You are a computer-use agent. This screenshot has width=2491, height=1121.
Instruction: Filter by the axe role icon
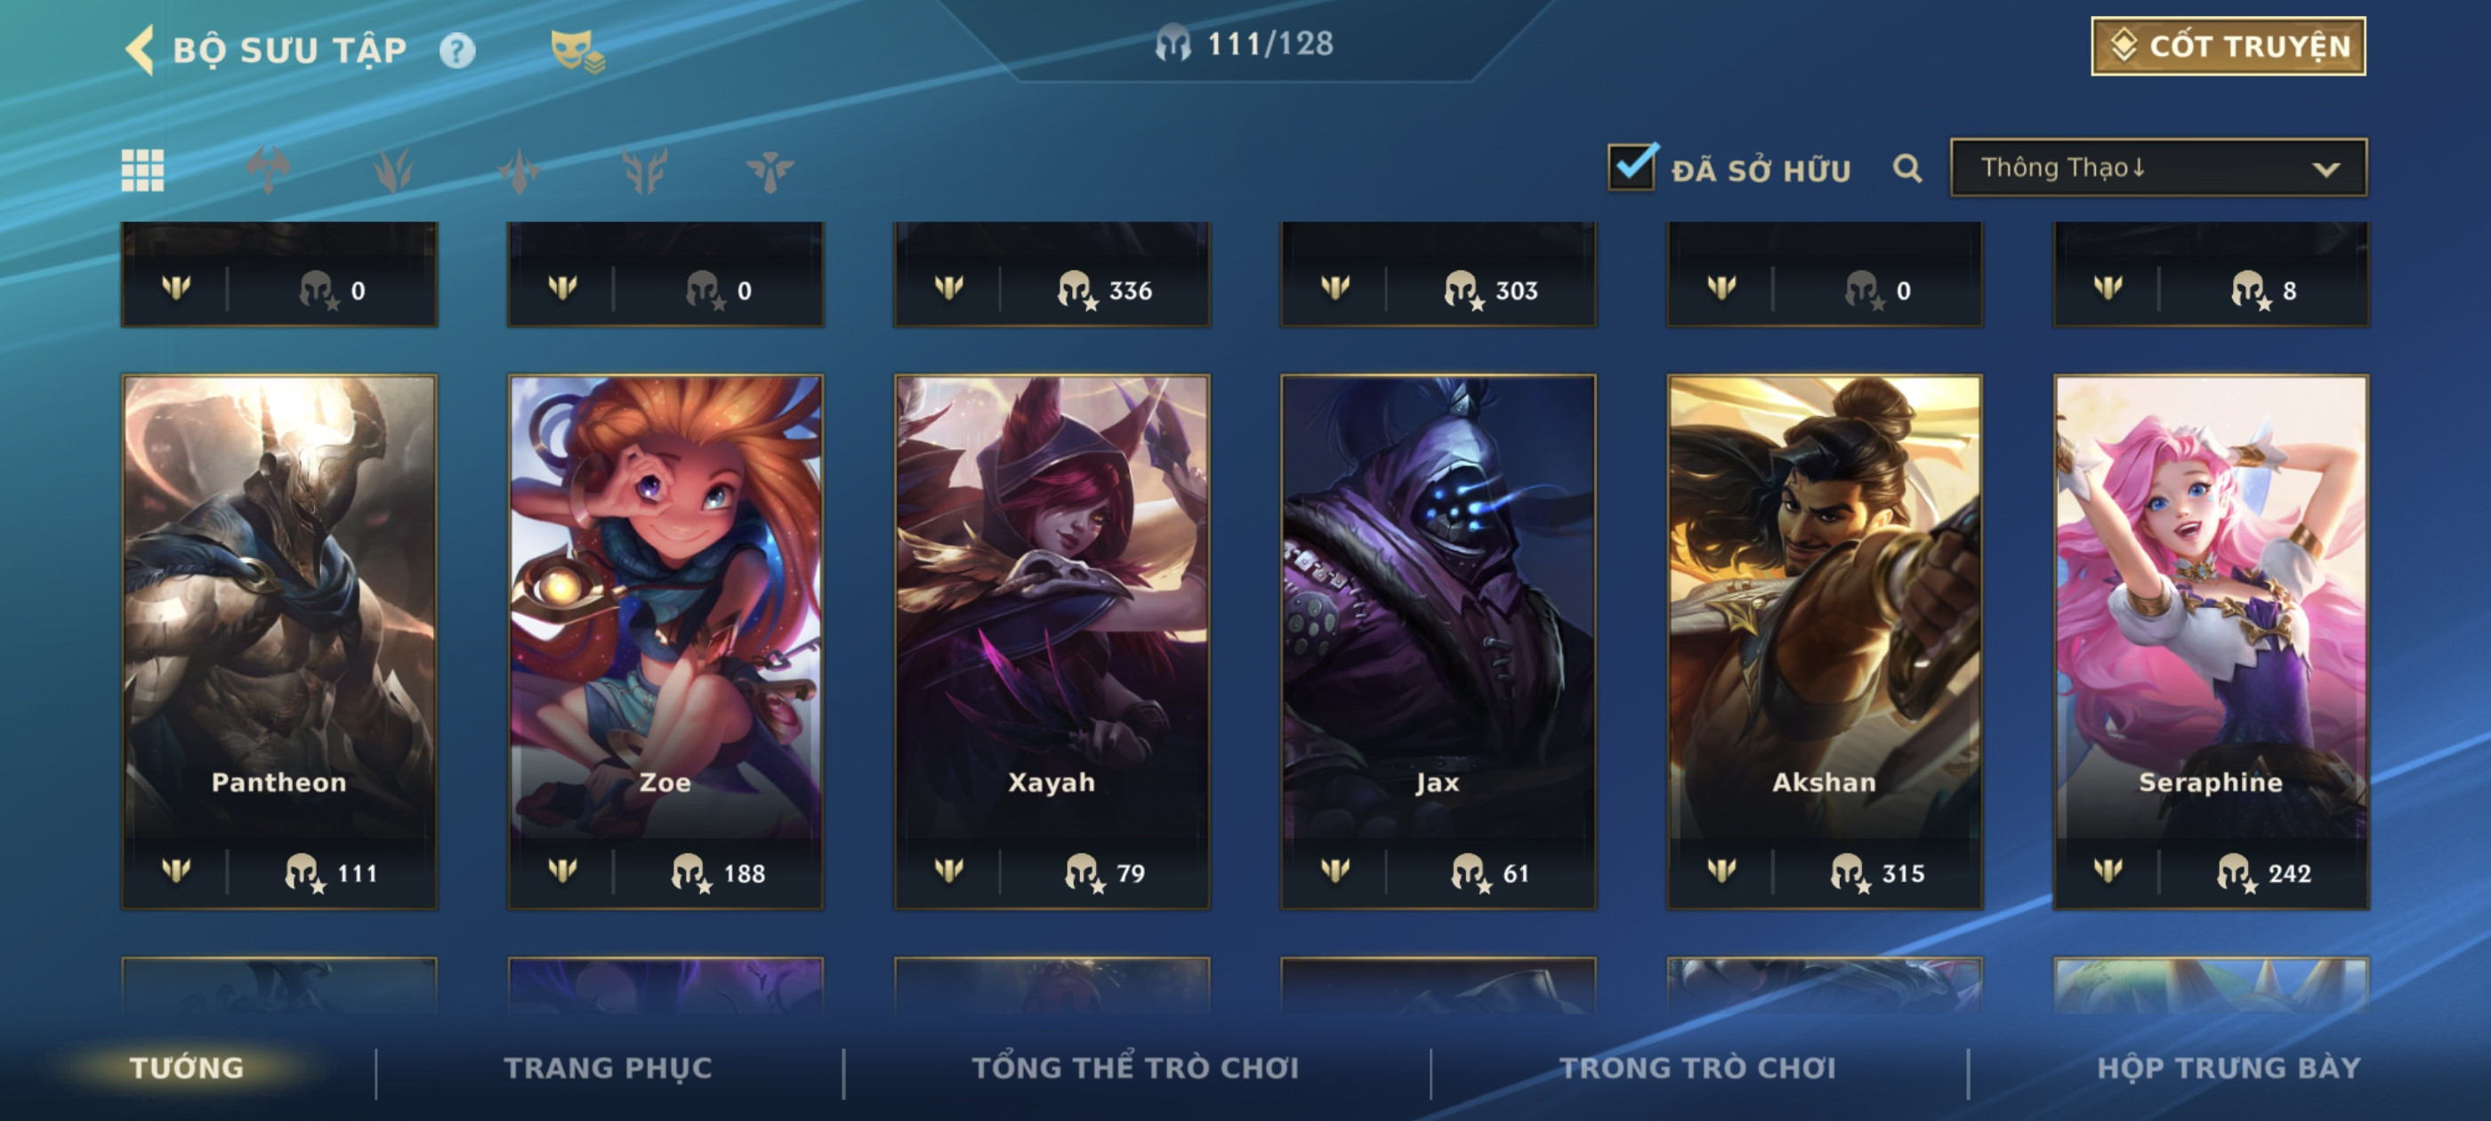(268, 170)
